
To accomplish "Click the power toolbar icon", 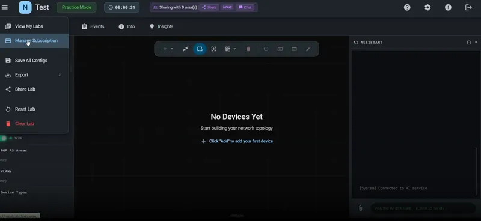I will pos(266,49).
